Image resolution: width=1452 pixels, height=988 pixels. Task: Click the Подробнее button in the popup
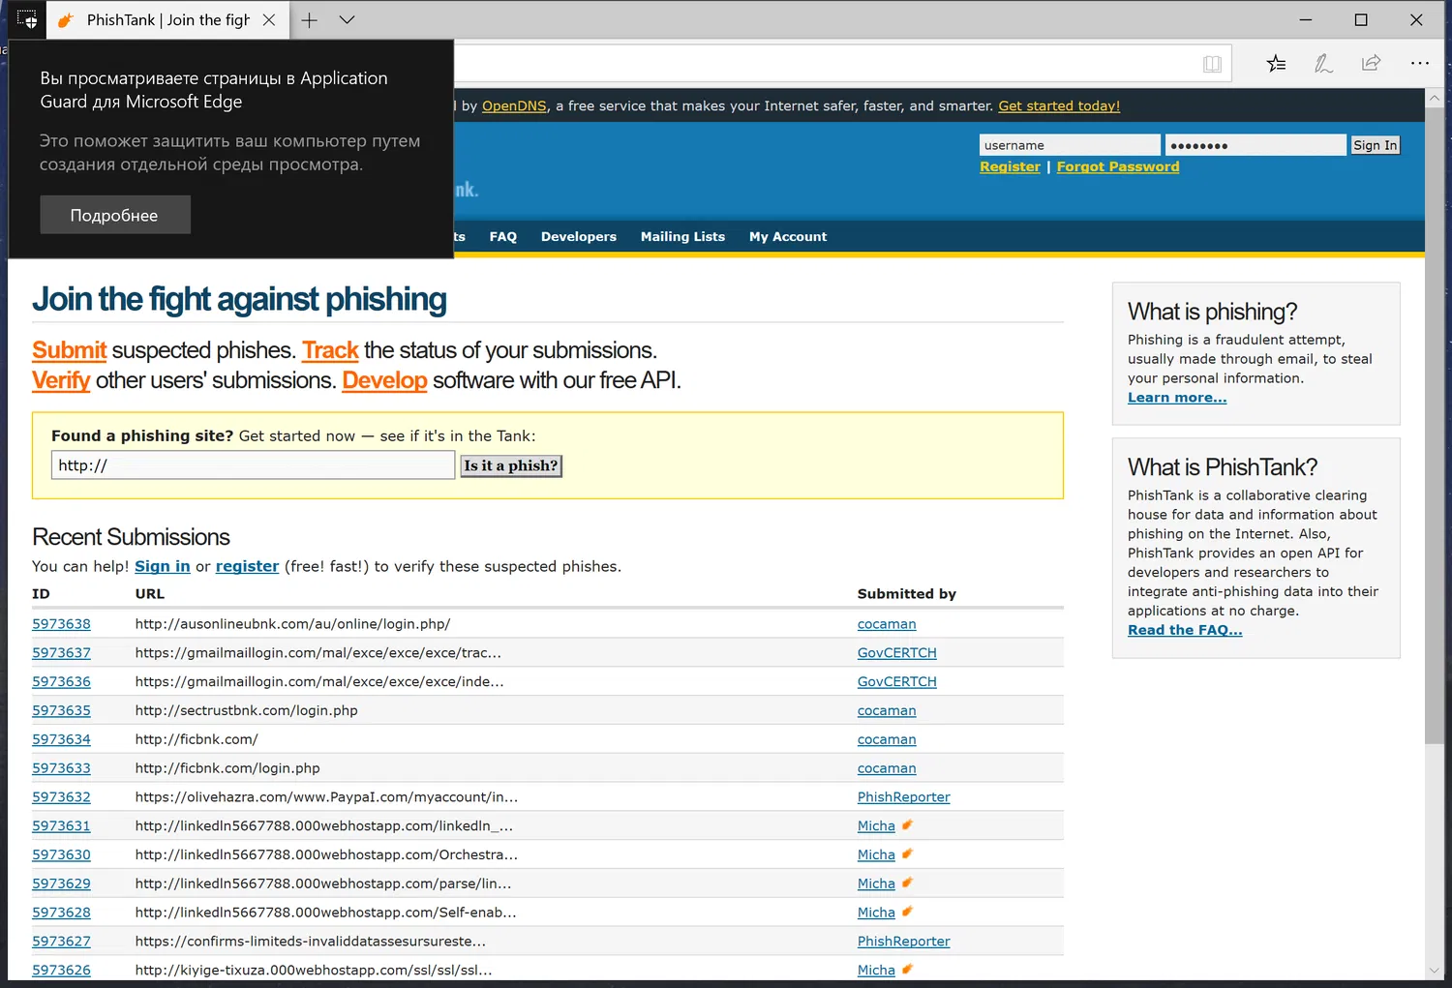115,215
